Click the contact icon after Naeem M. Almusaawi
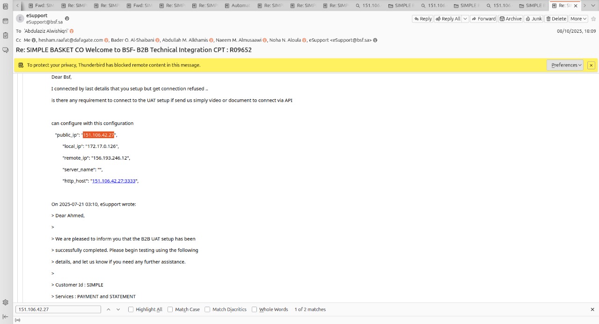The height and width of the screenshot is (324, 599). click(x=265, y=40)
